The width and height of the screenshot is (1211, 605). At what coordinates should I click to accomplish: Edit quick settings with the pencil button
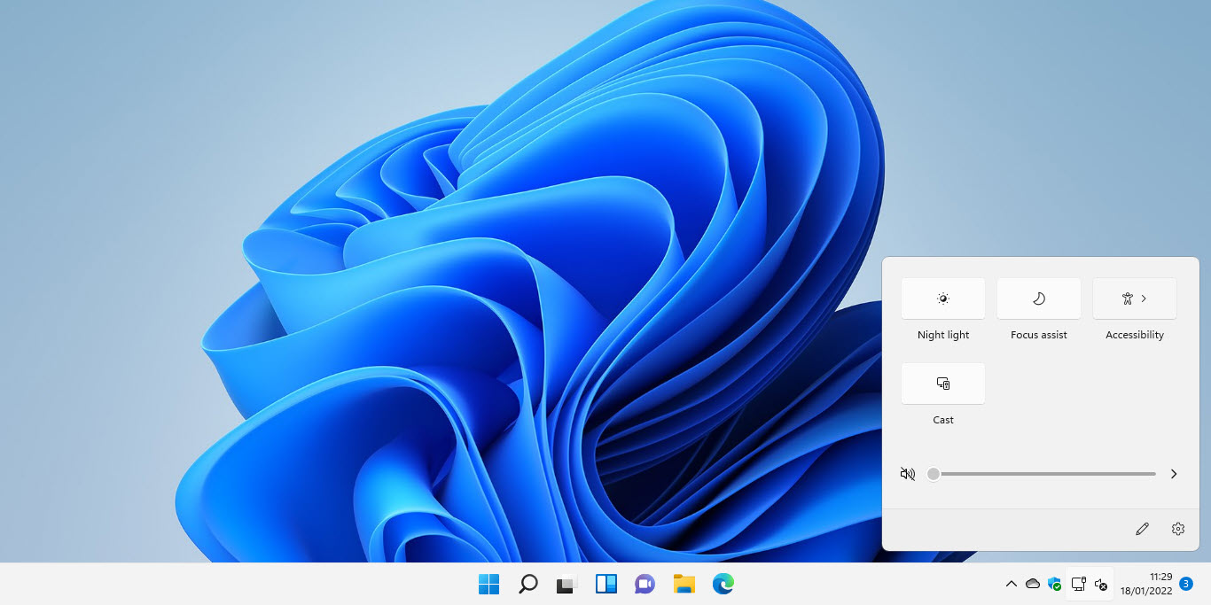1142,528
